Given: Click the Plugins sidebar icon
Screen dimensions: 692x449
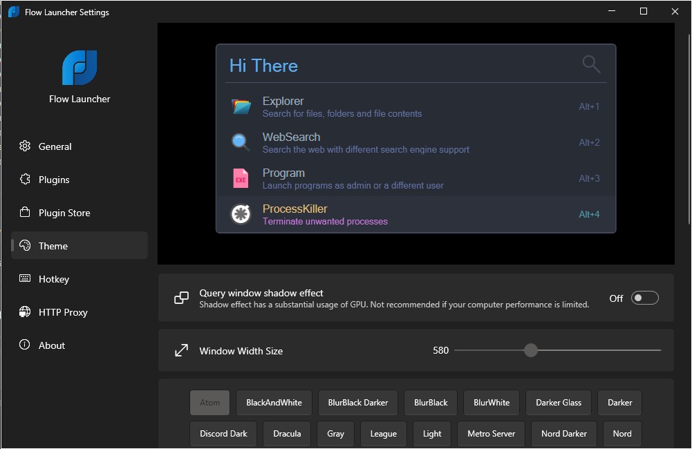Looking at the screenshot, I should pyautogui.click(x=25, y=179).
